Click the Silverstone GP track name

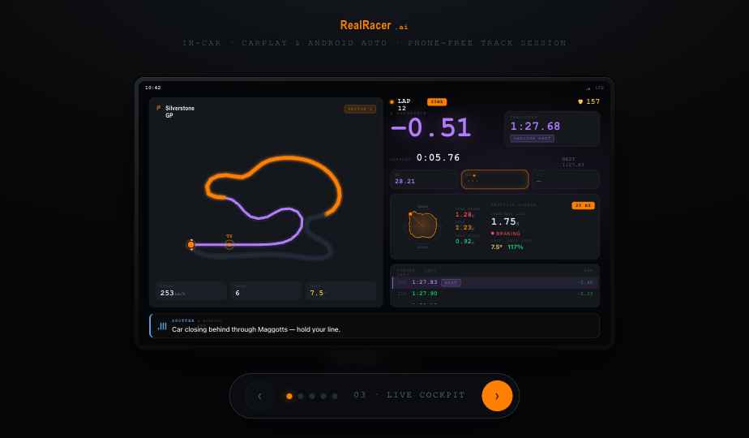pyautogui.click(x=180, y=111)
